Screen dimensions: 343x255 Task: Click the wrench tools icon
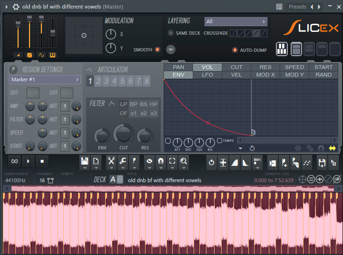point(122,162)
